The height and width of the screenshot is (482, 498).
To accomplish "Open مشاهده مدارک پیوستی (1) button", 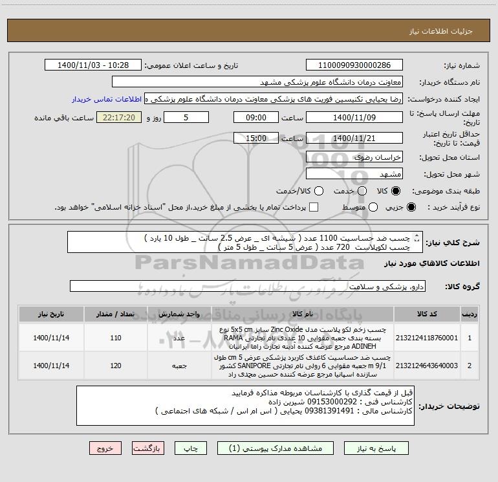I will pyautogui.click(x=276, y=448).
